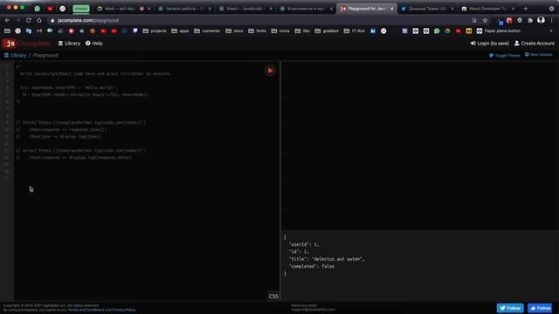Select the "completed": false output line
The width and height of the screenshot is (559, 314).
(311, 266)
